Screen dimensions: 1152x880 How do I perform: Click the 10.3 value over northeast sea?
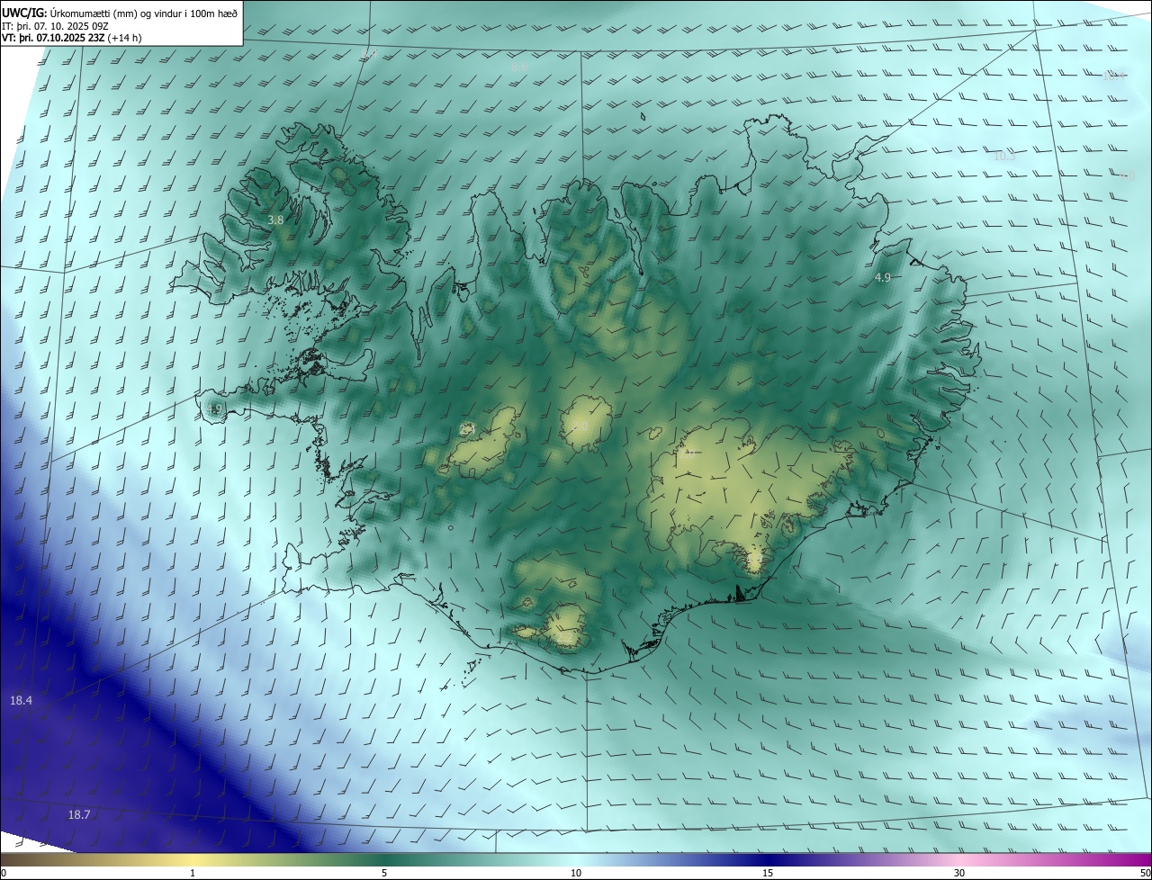click(x=1004, y=157)
